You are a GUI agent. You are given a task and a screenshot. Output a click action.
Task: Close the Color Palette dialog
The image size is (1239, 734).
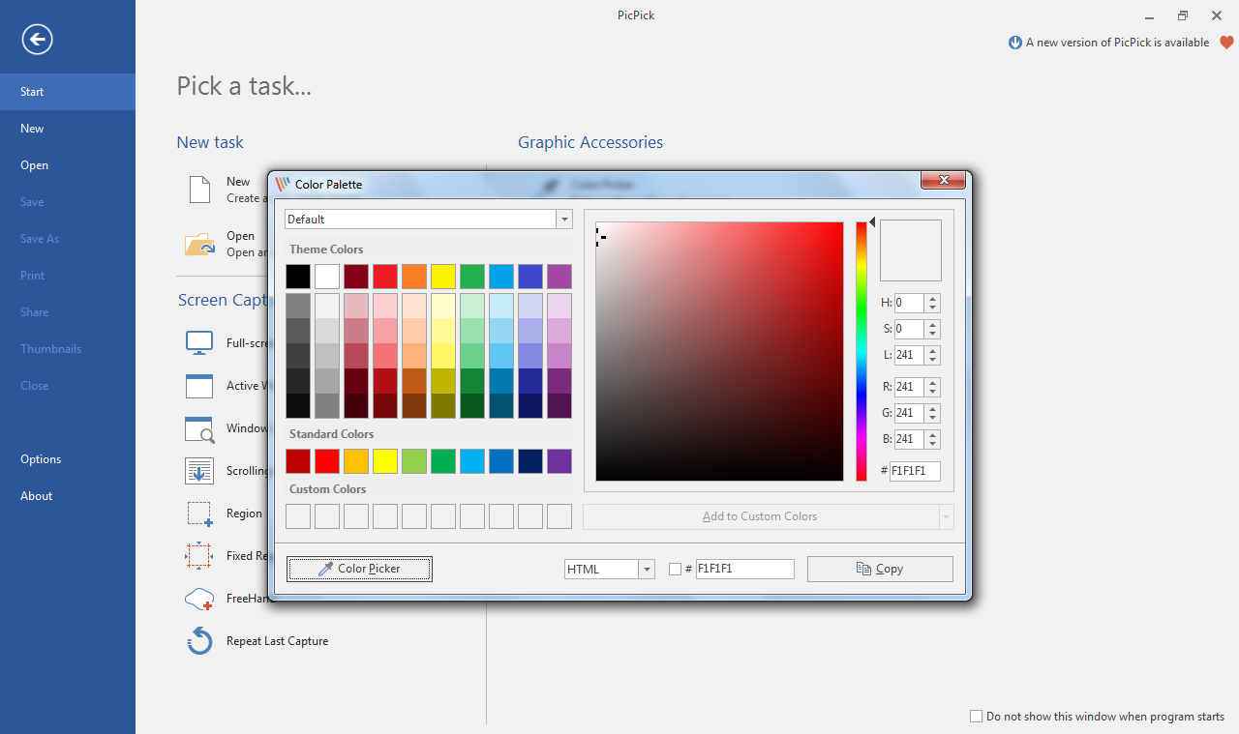pos(943,180)
